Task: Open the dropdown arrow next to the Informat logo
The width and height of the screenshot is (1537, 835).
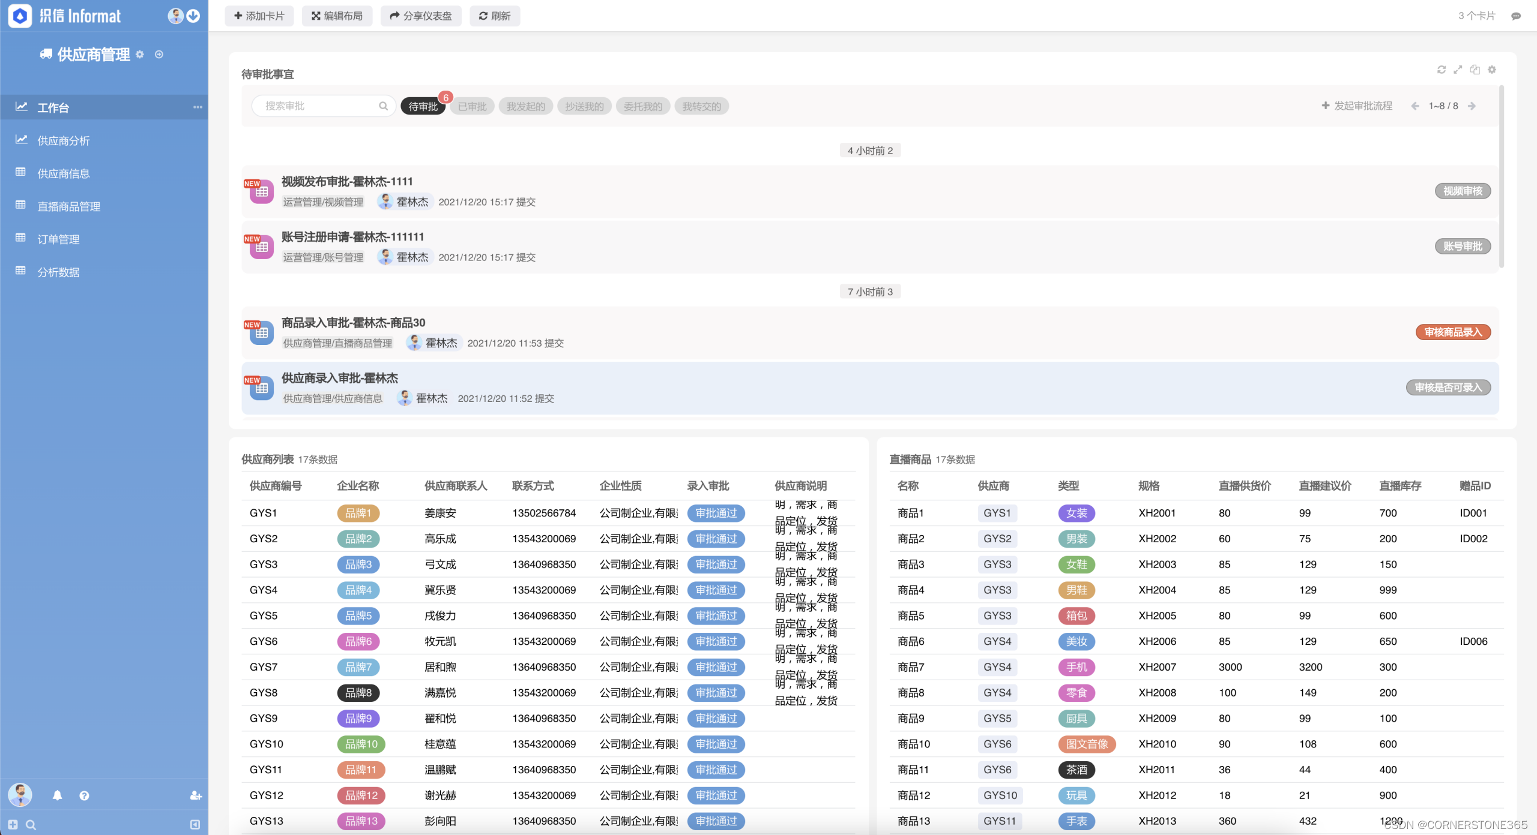Action: 193,16
